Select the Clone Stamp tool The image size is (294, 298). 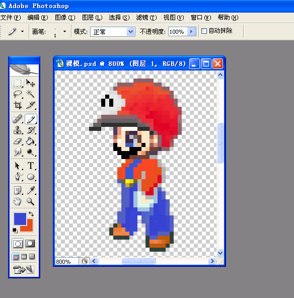click(x=18, y=130)
